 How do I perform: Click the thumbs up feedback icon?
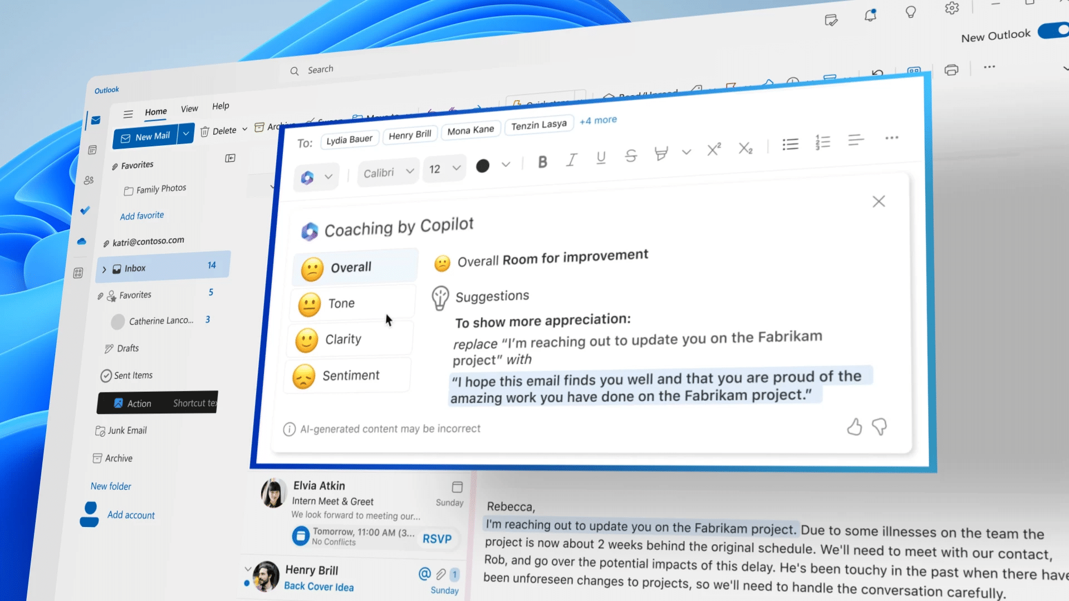pyautogui.click(x=854, y=426)
